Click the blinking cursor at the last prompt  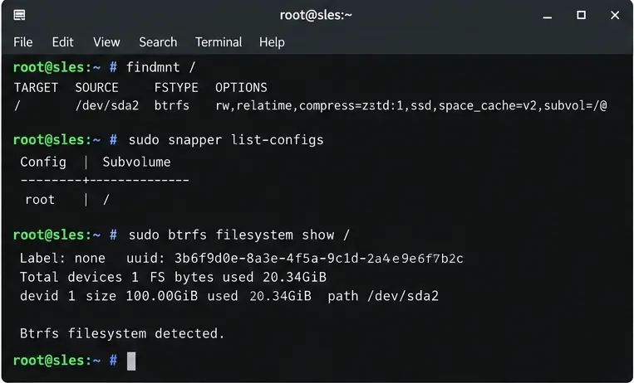point(131,361)
